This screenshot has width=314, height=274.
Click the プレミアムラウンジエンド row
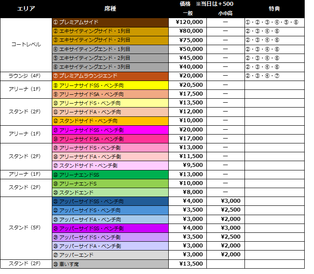110,76
